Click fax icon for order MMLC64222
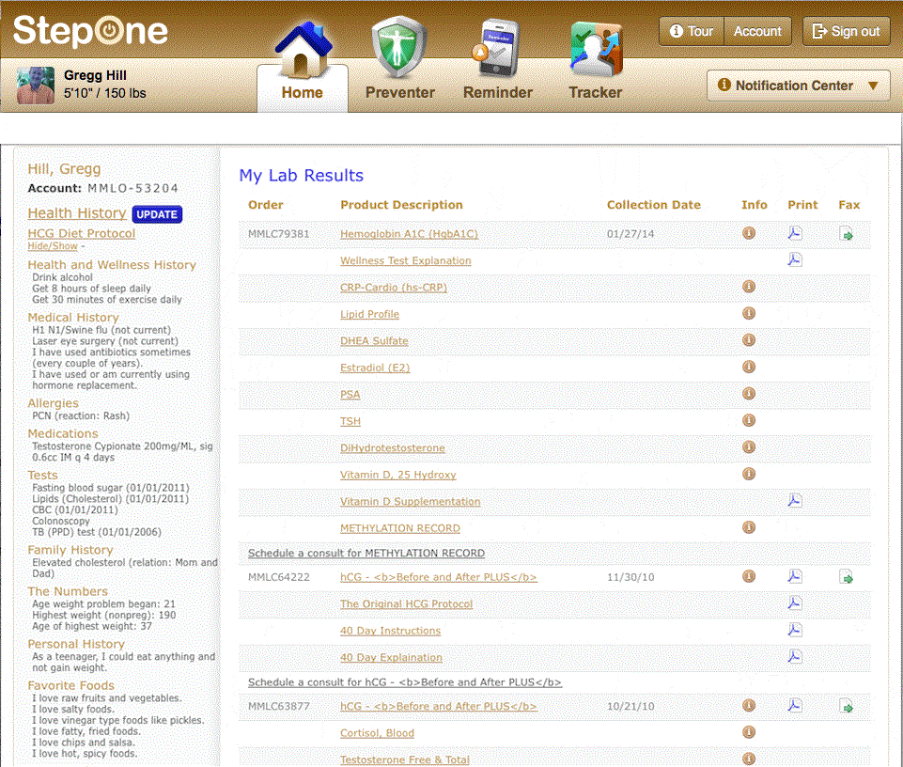903x767 pixels. point(847,577)
